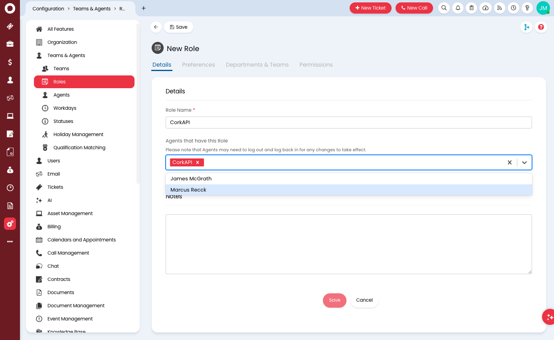Open a new tab with the plus button
Screen dimensions: 554x340
tap(144, 8)
